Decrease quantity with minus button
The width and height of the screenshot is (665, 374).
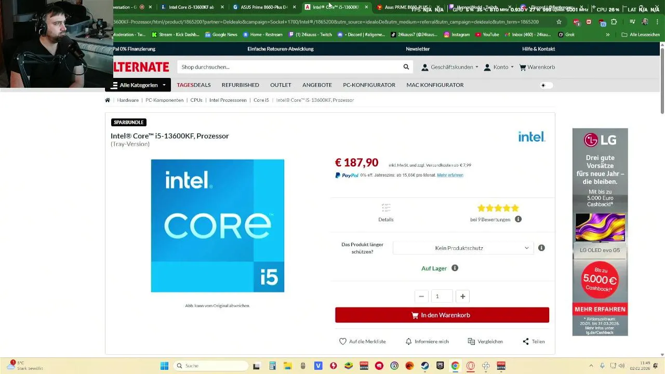coord(421,296)
